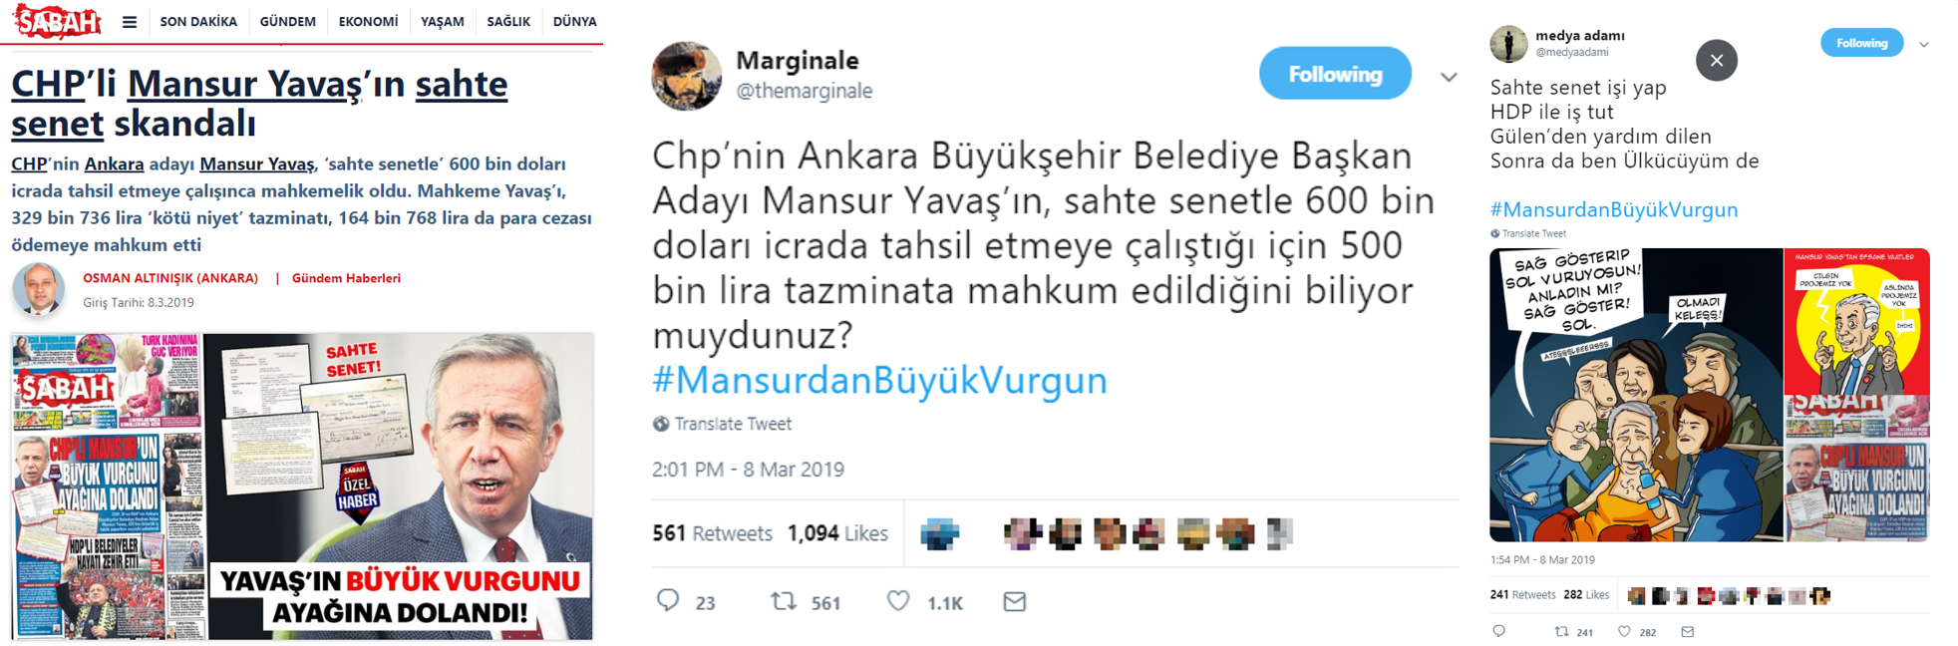Open the EKONOMİ menu item
Viewport: 1958px width, 646px height.
pyautogui.click(x=368, y=22)
